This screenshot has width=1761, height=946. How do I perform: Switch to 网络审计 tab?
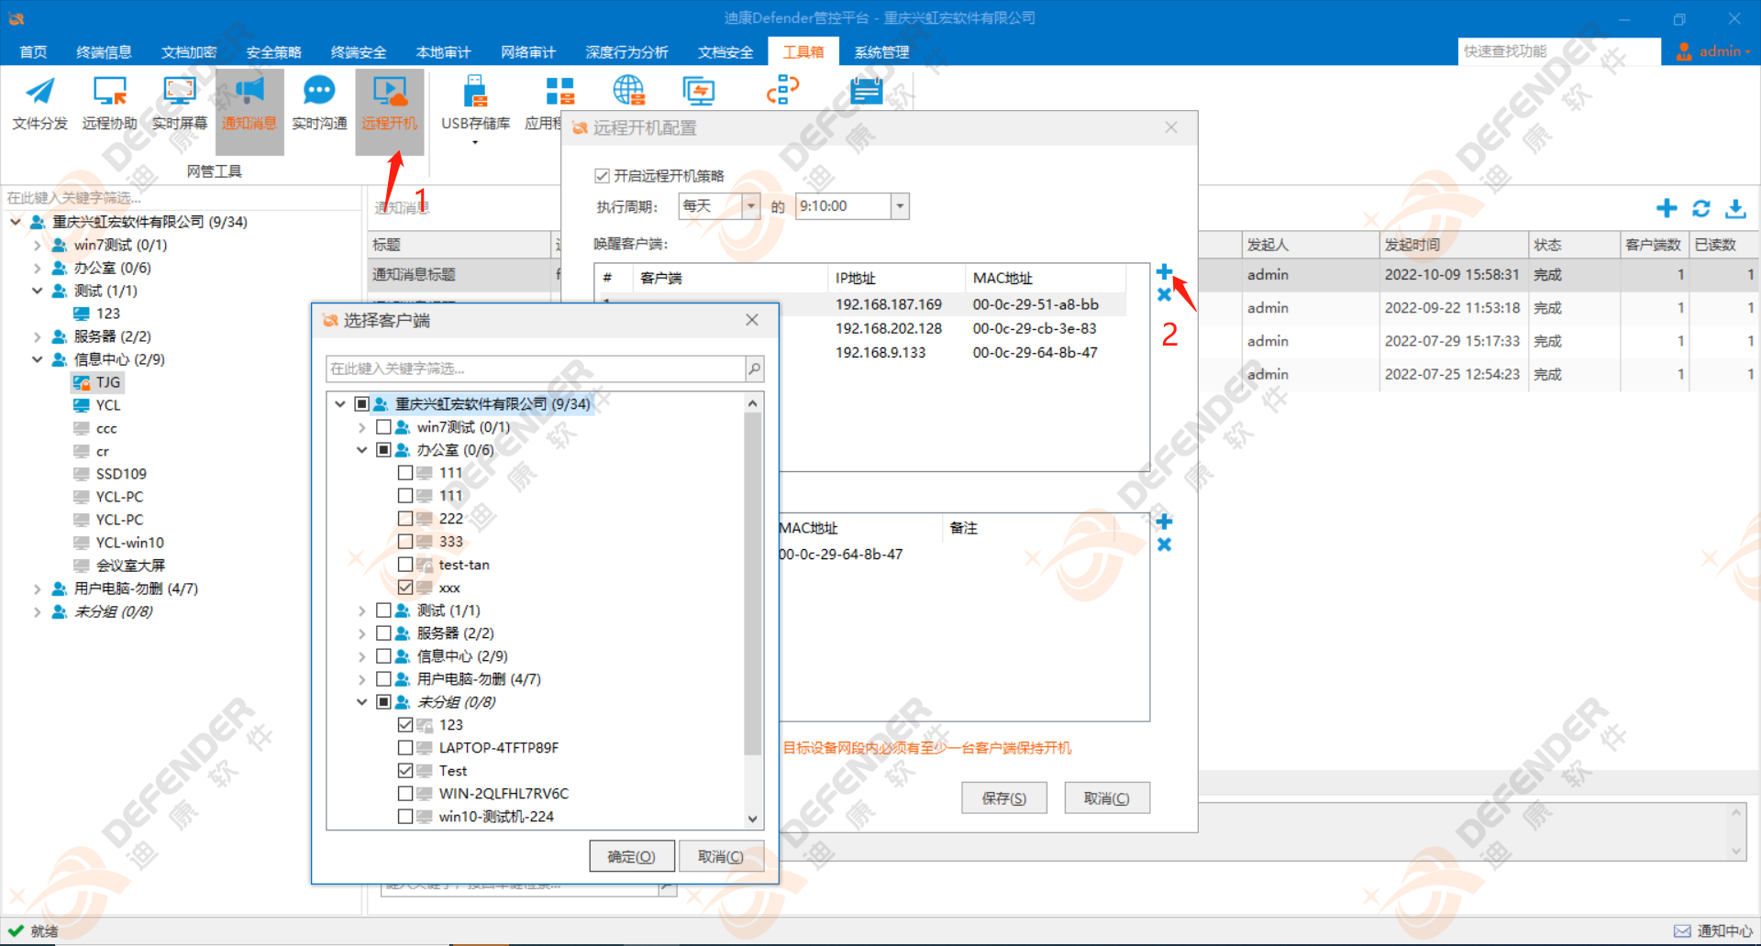point(528,52)
